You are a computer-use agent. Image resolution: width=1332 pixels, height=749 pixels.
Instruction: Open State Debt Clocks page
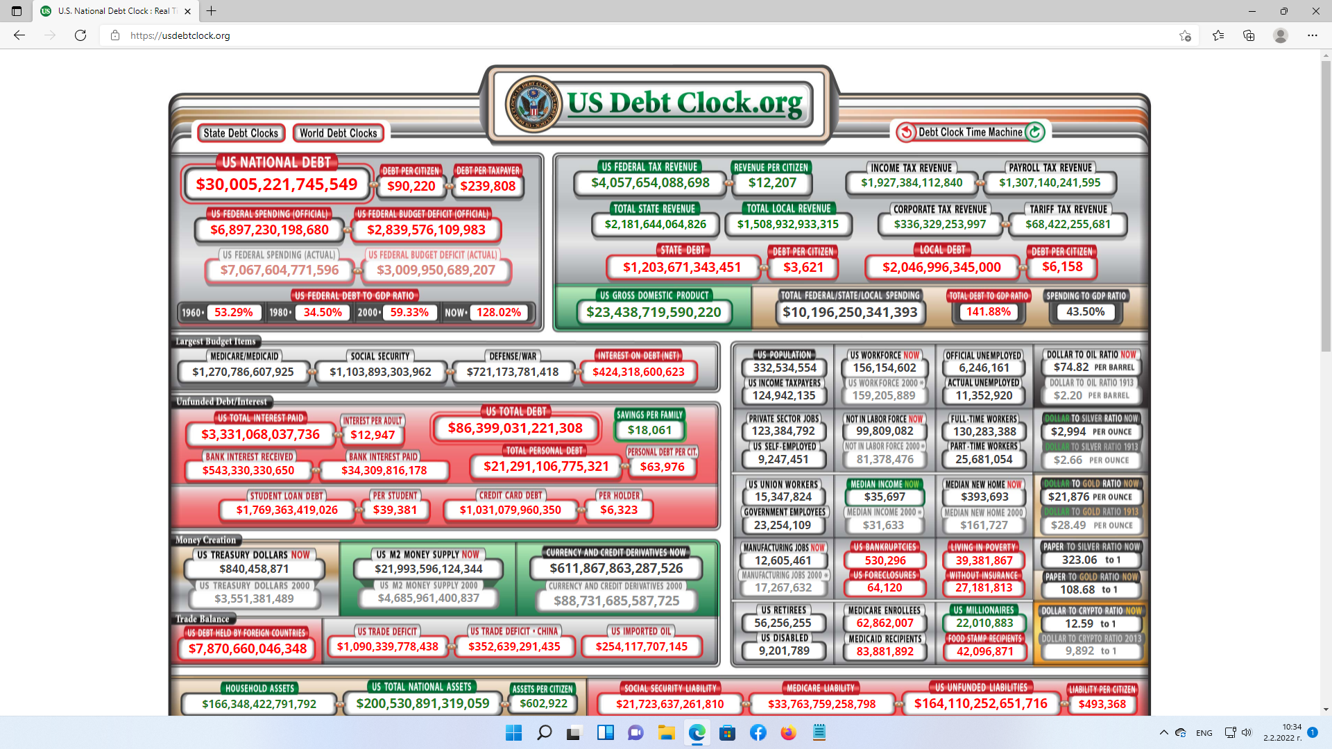tap(241, 133)
